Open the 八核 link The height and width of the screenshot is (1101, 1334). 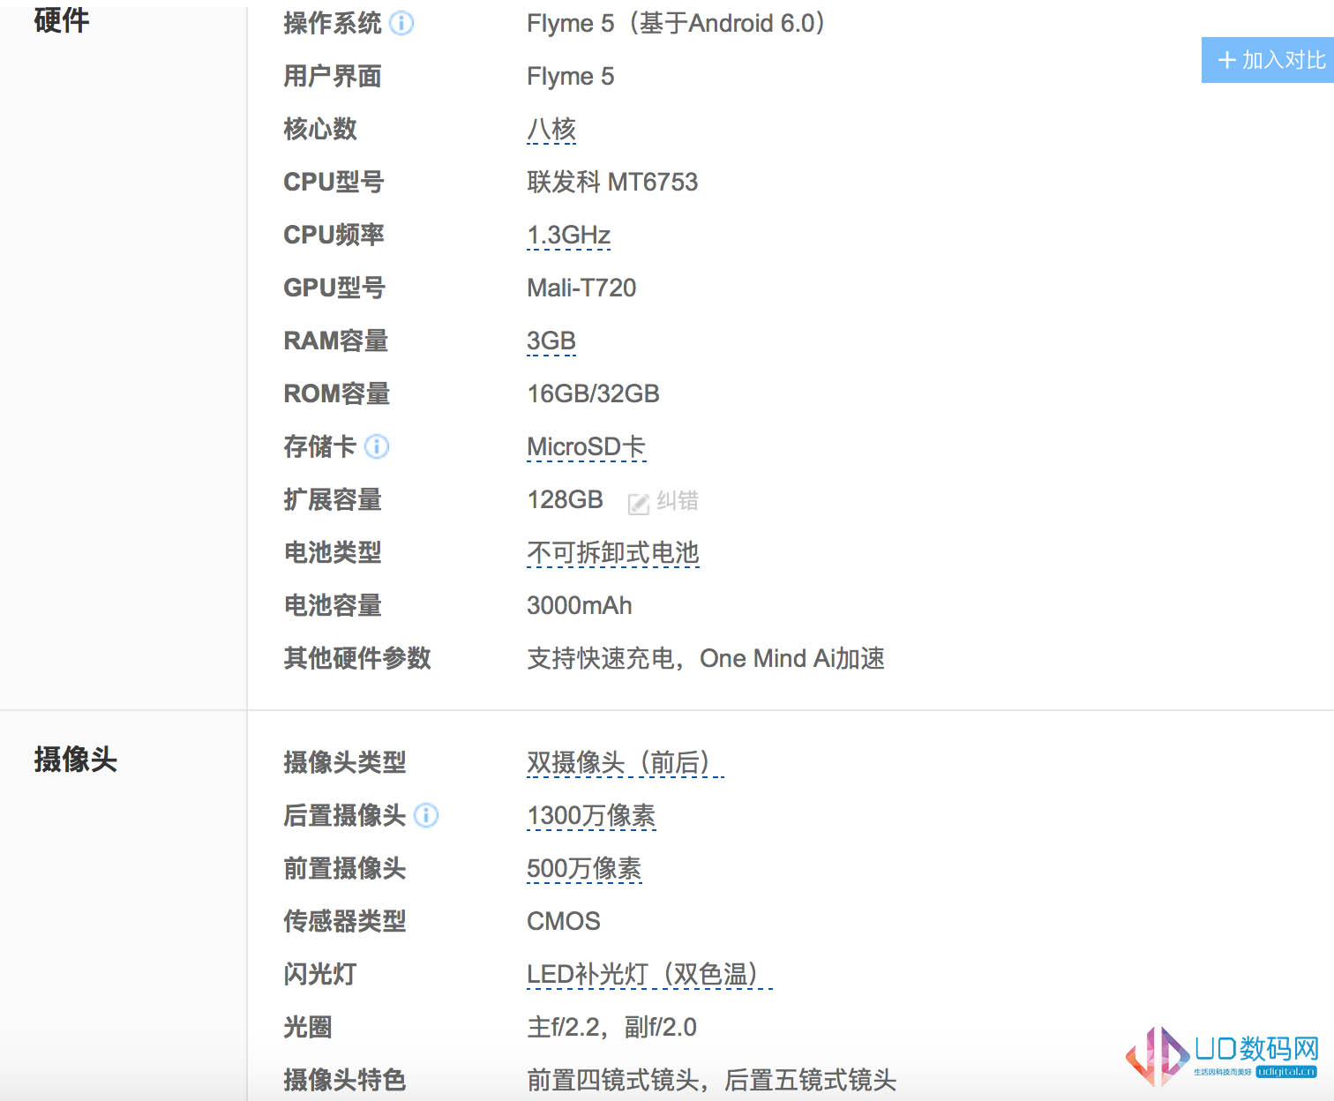coord(551,130)
